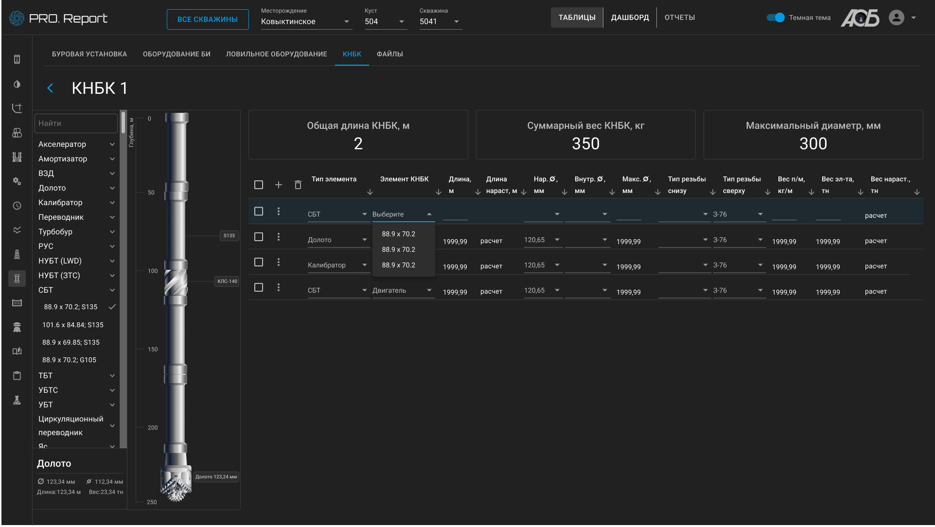Click the plus icon to add row

point(279,185)
